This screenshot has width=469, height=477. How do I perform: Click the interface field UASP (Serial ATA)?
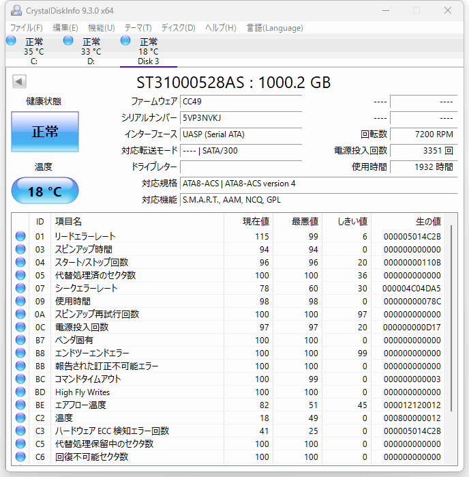click(241, 134)
